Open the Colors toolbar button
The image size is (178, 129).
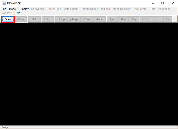47,19
